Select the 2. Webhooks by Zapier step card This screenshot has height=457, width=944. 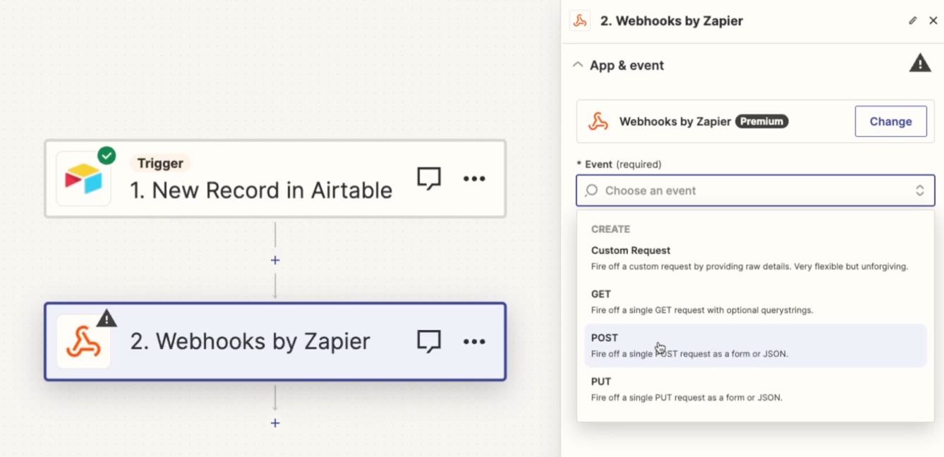(275, 341)
